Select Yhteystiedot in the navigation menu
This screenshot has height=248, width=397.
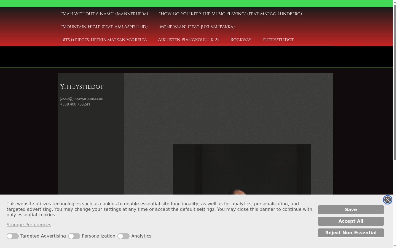point(278,40)
